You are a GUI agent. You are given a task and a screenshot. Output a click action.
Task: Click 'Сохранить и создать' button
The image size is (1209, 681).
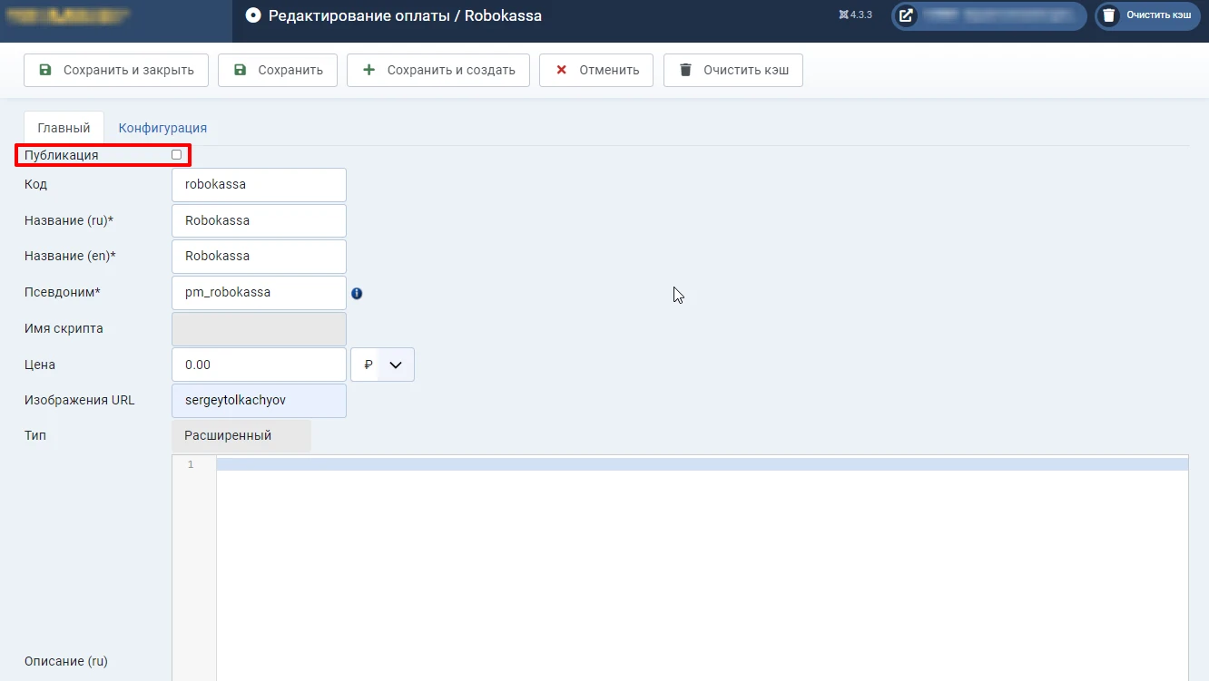438,70
